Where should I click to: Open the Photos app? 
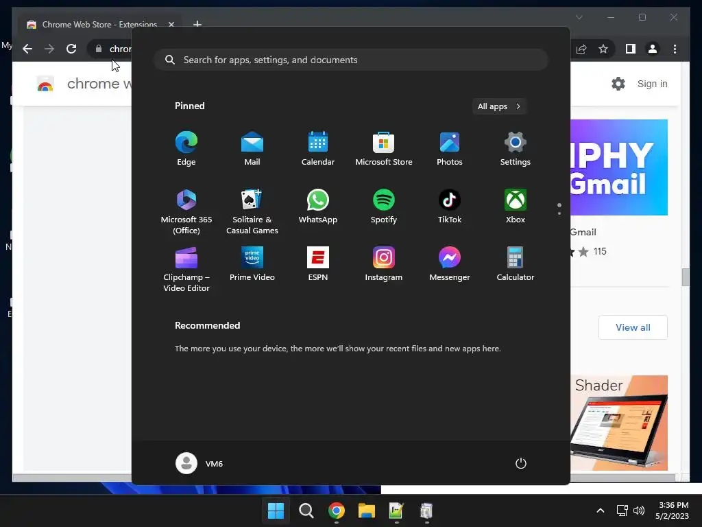coord(450,149)
